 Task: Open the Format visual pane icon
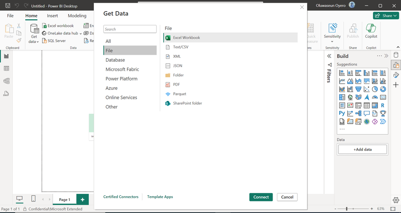[396, 75]
